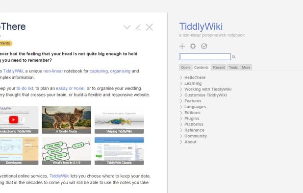Image resolution: width=303 pixels, height=193 pixels.
Task: Click the plus icon to create new tiddler
Action: pos(182,46)
